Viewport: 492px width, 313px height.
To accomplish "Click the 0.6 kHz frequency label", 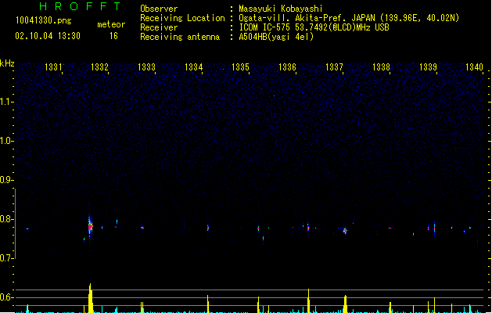I will (x=5, y=297).
